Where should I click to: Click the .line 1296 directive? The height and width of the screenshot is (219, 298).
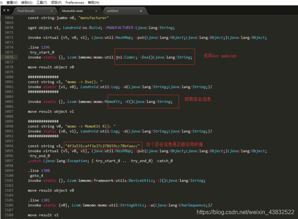[39, 47]
